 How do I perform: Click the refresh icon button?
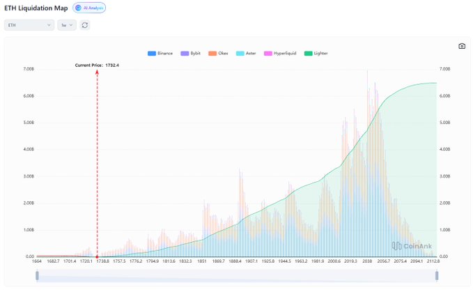85,25
